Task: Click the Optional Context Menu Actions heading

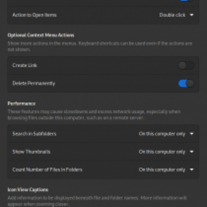Action: [41, 35]
